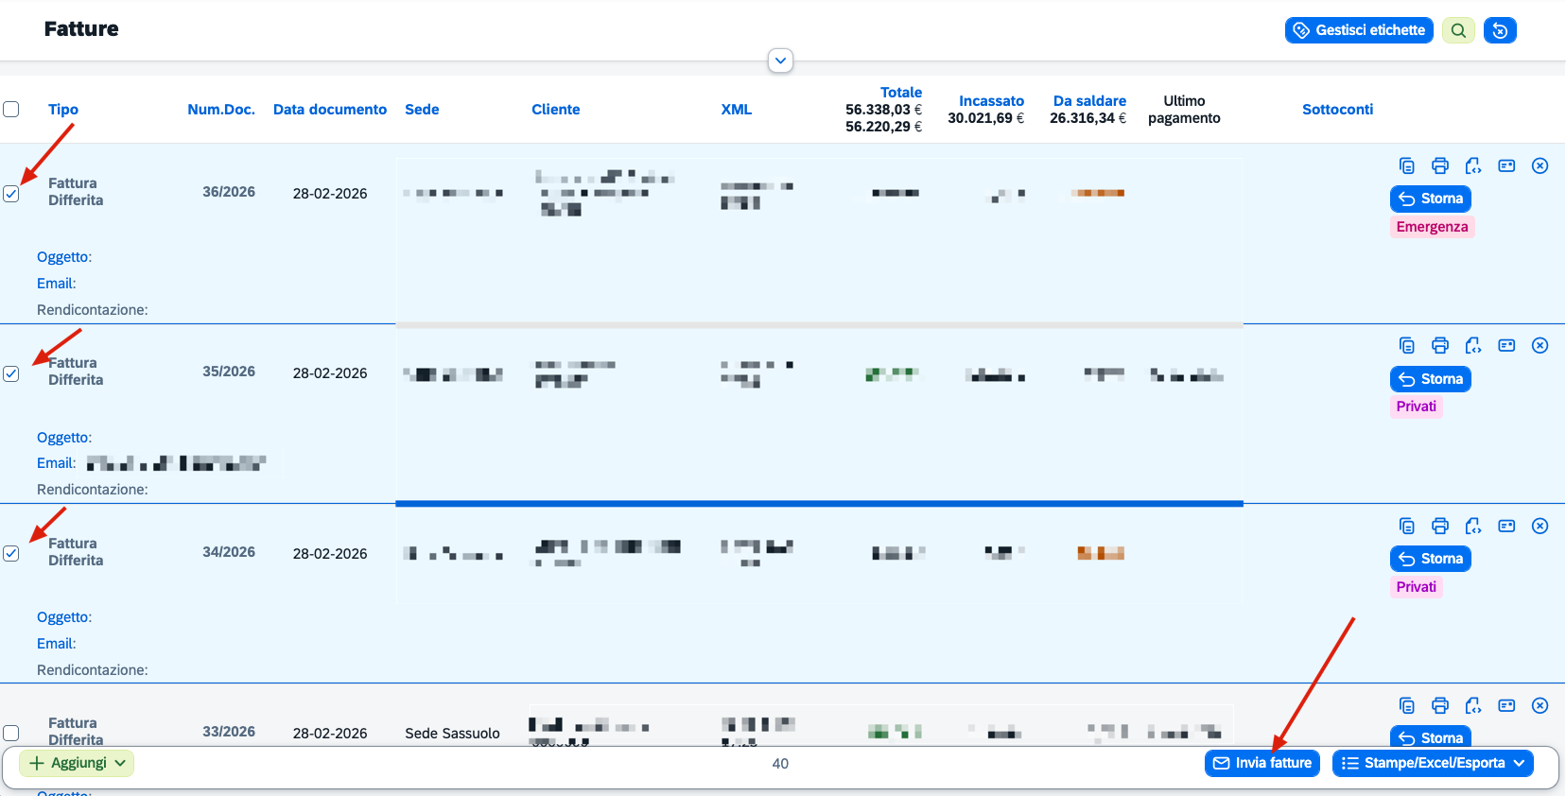Click the reset filters icon button
The width and height of the screenshot is (1566, 796).
1500,30
